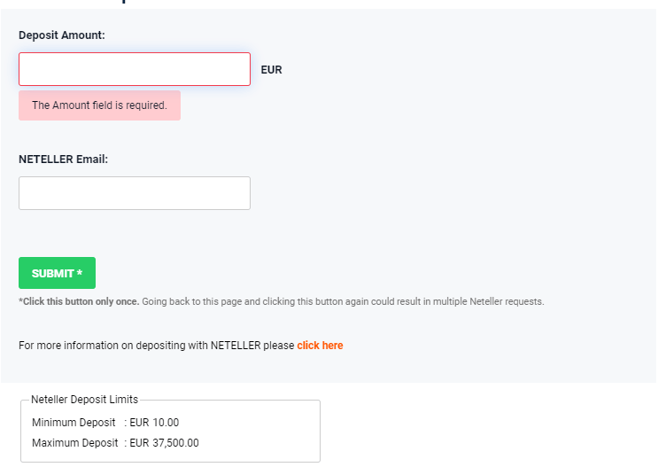658x467 pixels.
Task: Click the "Maximum Deposit" label
Action: (74, 443)
